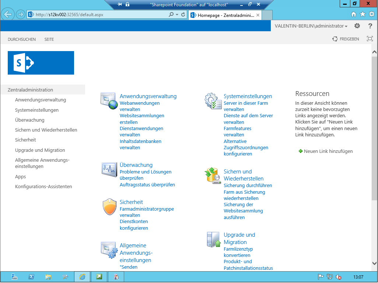Click the search magnifier in address bar

coord(171,14)
